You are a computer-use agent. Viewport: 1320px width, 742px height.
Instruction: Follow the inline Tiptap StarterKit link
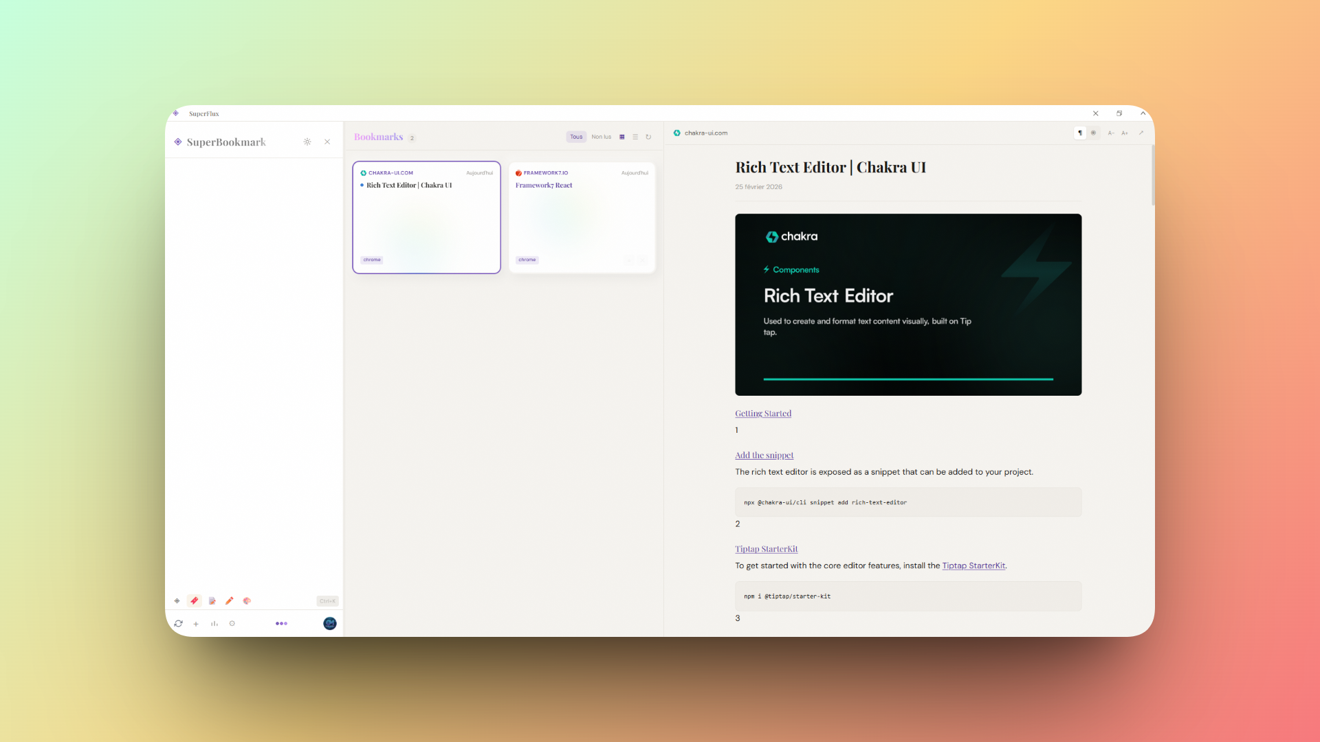tap(973, 565)
